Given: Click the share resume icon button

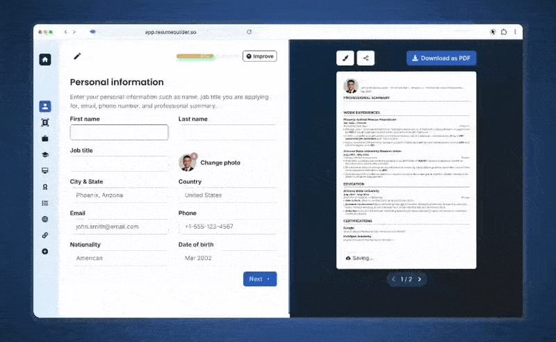Looking at the screenshot, I should coord(366,58).
